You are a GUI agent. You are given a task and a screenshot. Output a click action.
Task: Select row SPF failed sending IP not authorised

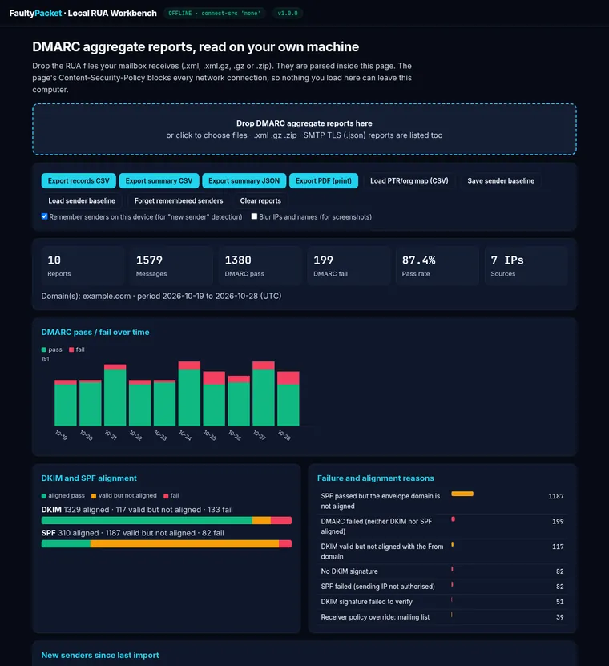442,587
